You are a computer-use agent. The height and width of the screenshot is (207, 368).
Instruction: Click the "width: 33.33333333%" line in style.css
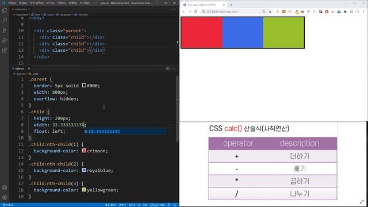coord(60,125)
